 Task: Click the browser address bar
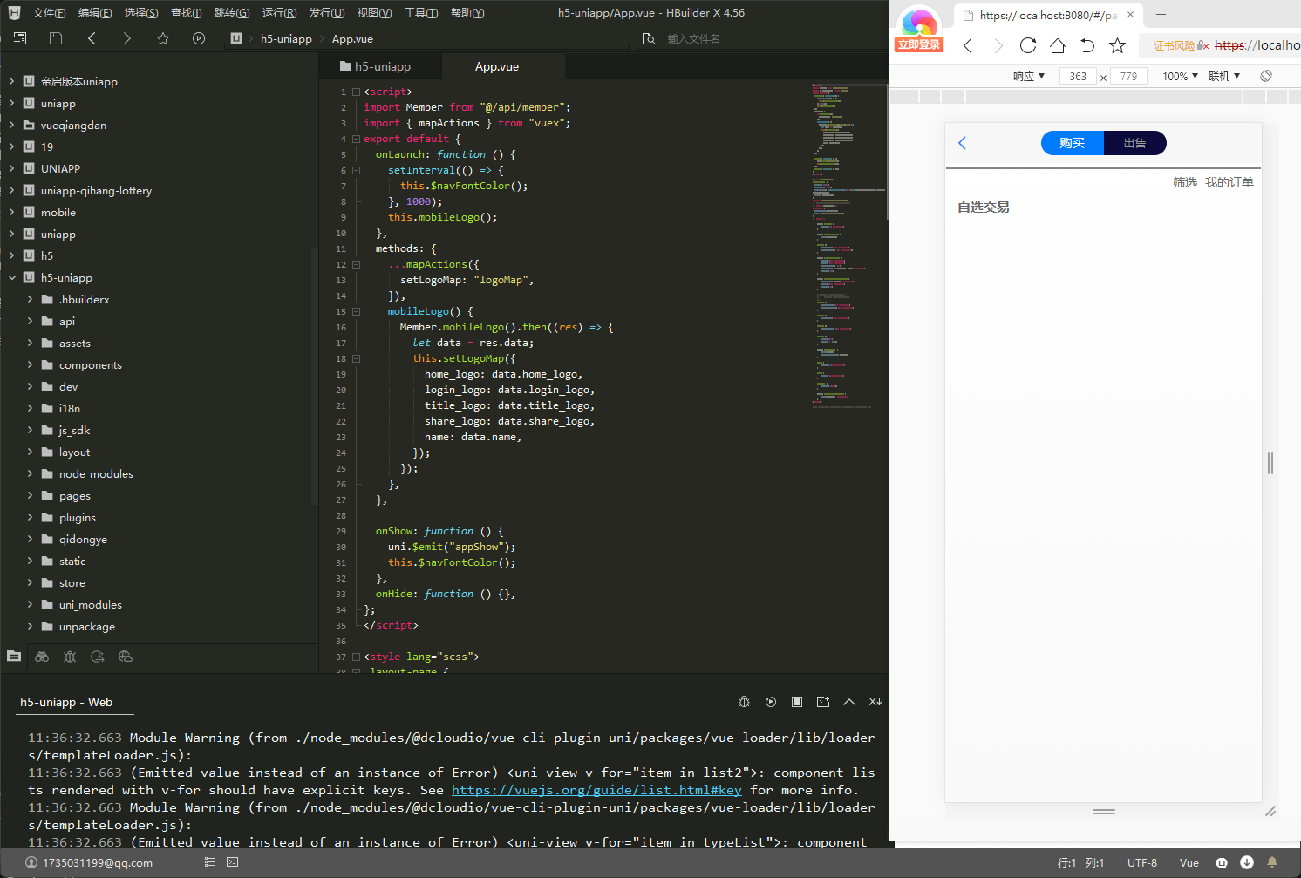pyautogui.click(x=1221, y=45)
